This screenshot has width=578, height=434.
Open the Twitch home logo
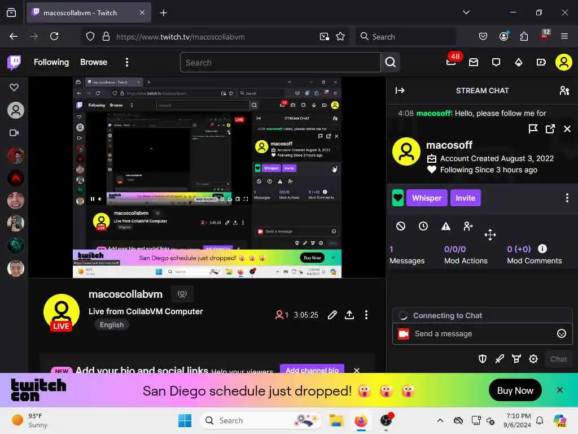[x=14, y=62]
